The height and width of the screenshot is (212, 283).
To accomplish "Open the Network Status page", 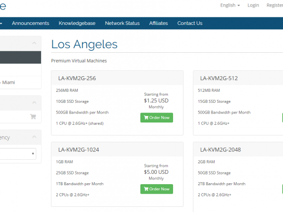I will coord(122,23).
